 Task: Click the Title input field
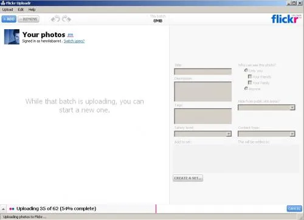coord(202,72)
